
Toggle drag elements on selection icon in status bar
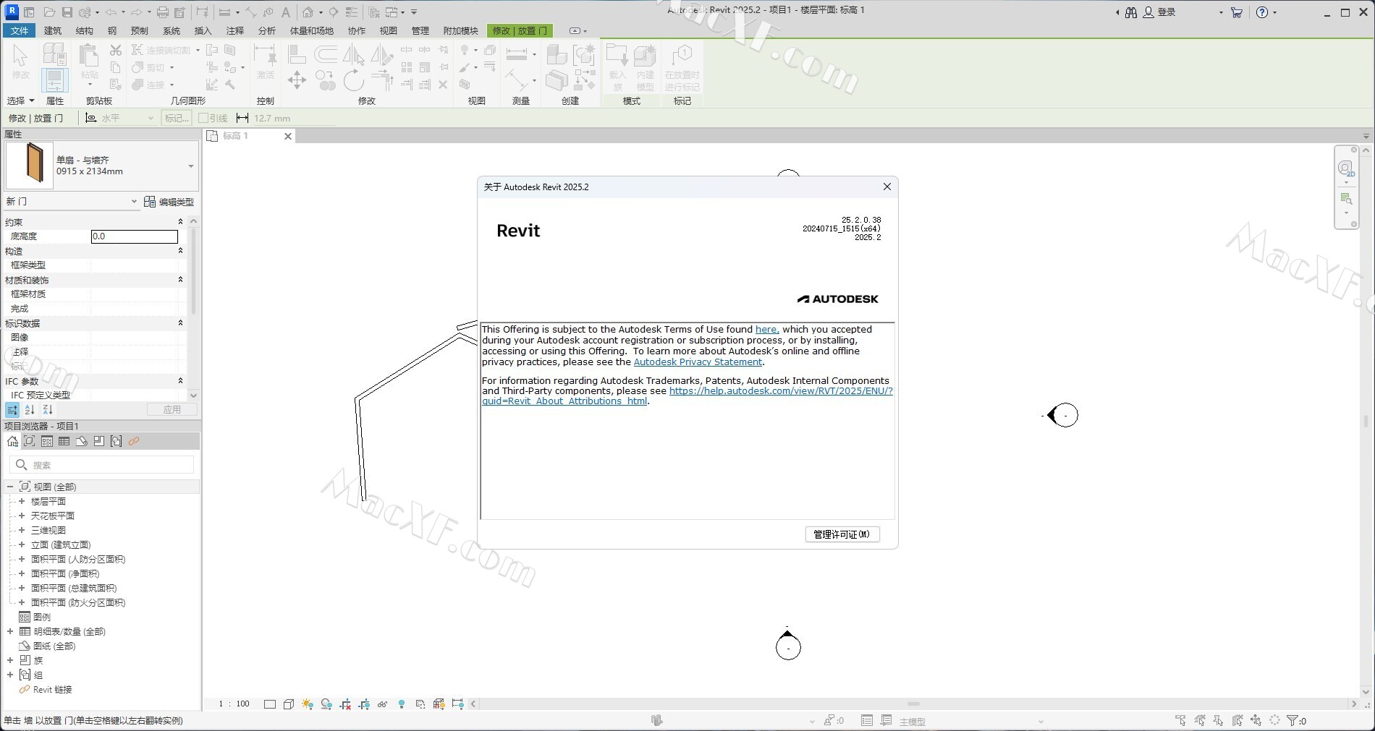[1256, 720]
